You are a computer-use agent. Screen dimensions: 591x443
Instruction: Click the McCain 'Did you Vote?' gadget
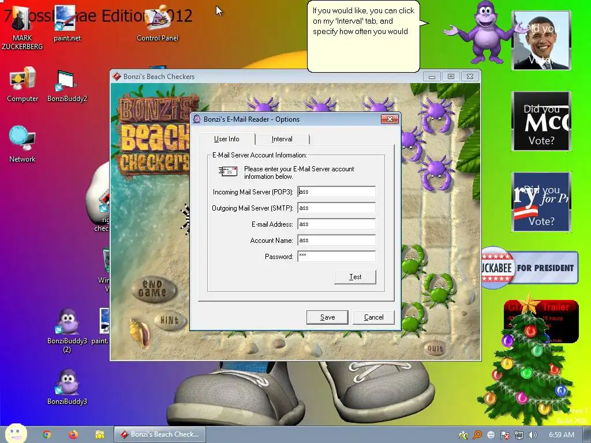click(x=541, y=121)
